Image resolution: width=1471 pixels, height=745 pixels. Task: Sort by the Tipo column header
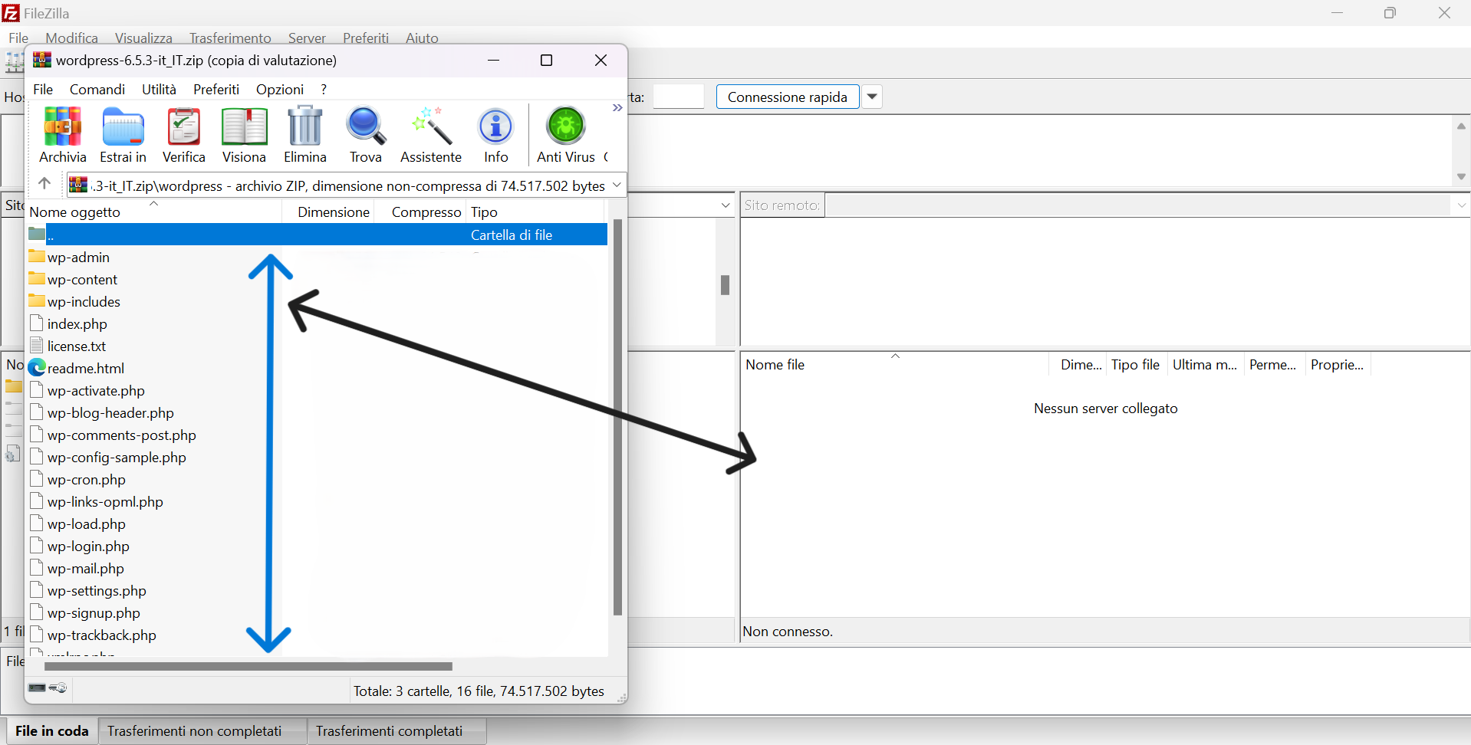tap(535, 212)
